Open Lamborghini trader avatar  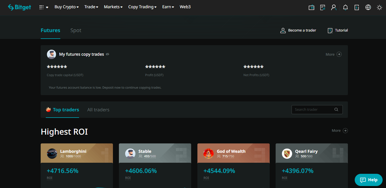[52, 154]
